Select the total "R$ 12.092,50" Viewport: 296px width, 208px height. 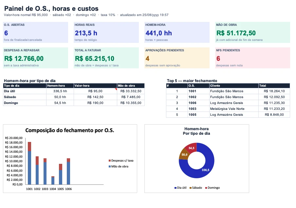point(274,97)
